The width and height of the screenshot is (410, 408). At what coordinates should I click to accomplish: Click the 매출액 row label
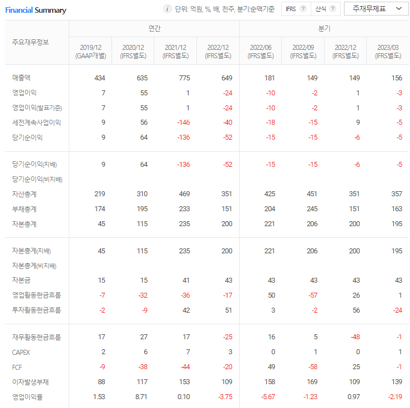coord(22,78)
